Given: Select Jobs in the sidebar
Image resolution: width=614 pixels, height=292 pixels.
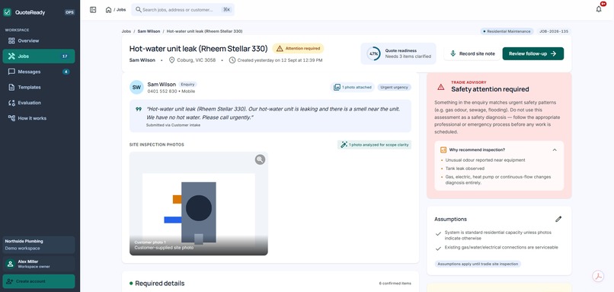Looking at the screenshot, I should coord(38,56).
